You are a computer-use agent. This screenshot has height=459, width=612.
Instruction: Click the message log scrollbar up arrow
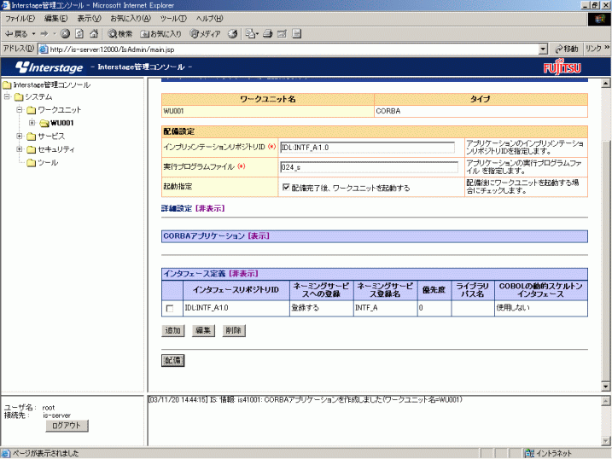pyautogui.click(x=605, y=401)
